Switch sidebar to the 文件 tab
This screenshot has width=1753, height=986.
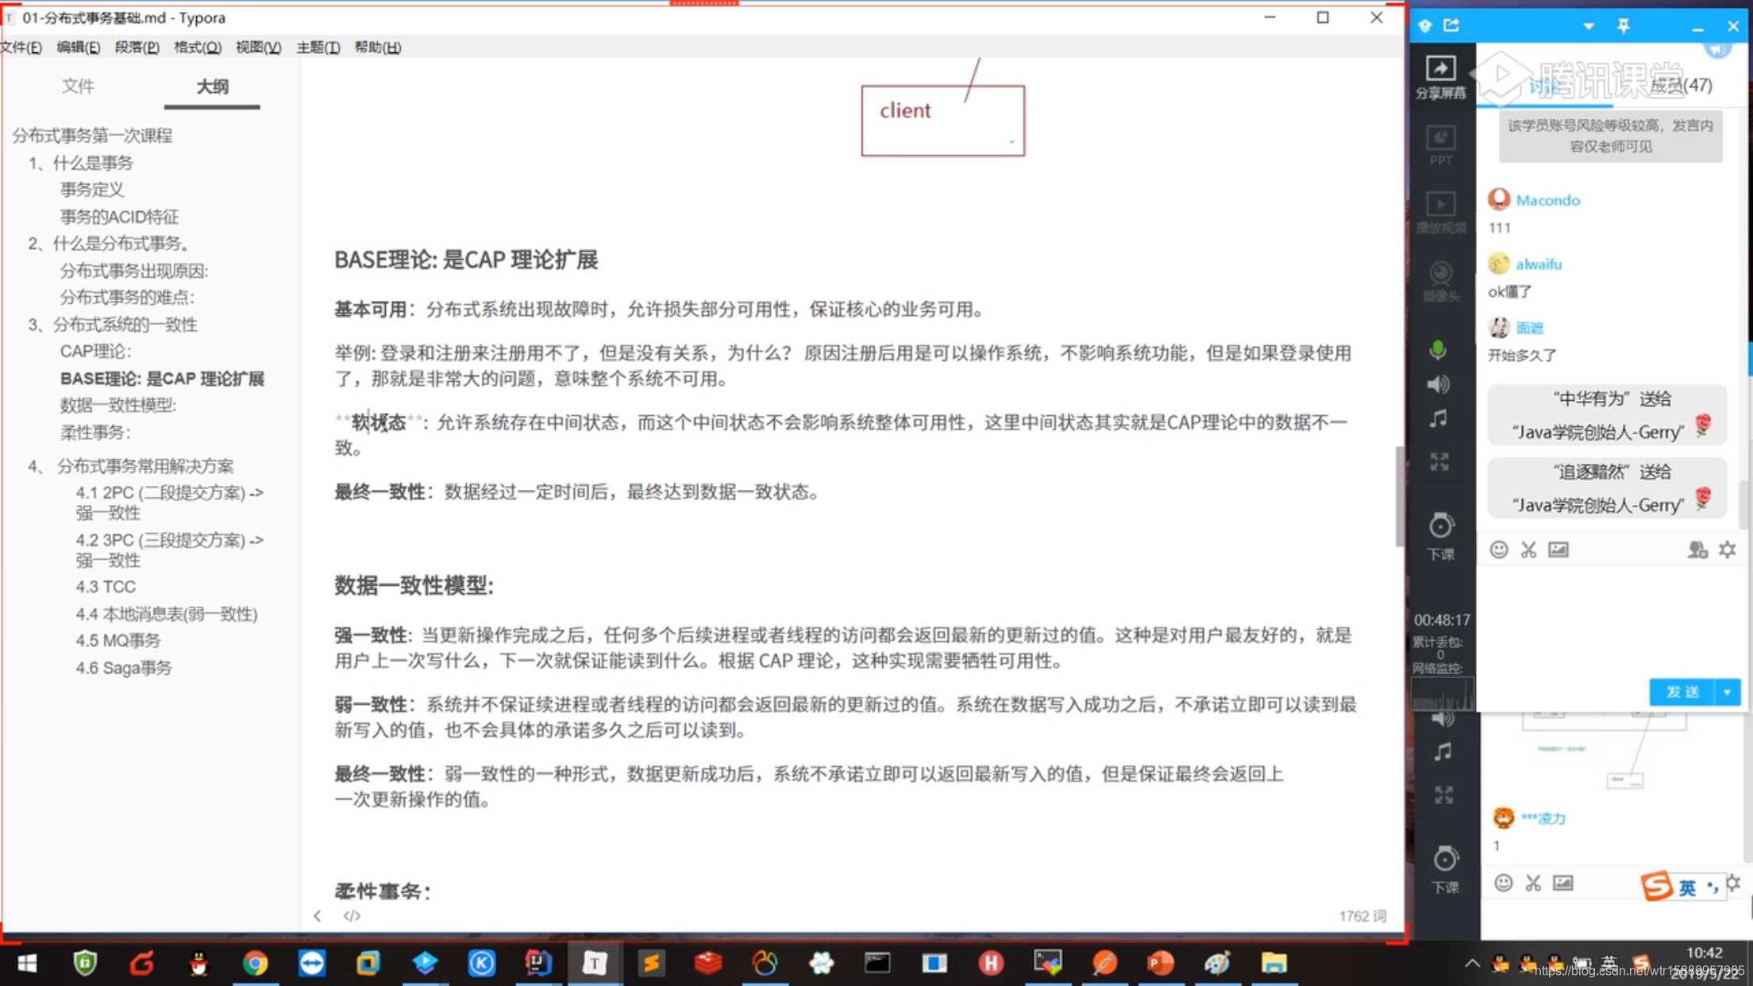78,87
